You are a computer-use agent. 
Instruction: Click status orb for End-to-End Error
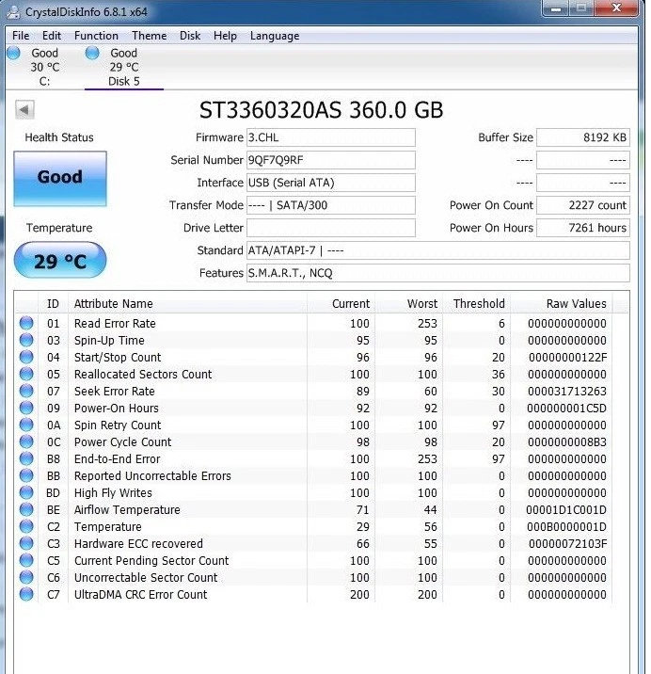26,458
